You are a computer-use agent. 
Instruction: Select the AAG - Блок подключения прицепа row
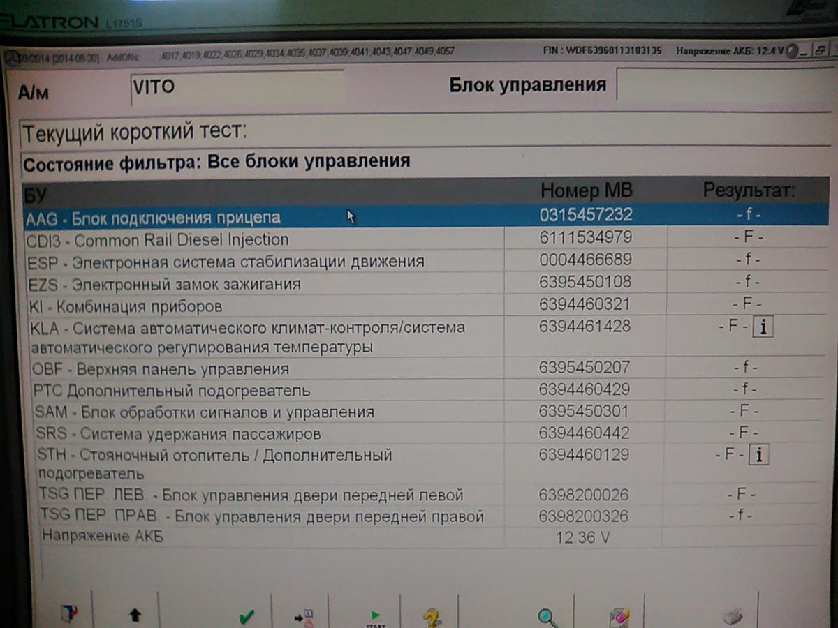(x=425, y=216)
